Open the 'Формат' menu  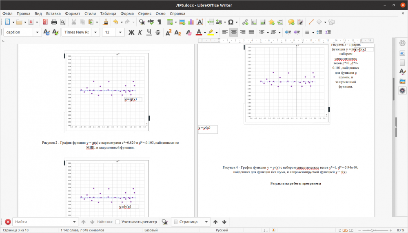tap(72, 13)
